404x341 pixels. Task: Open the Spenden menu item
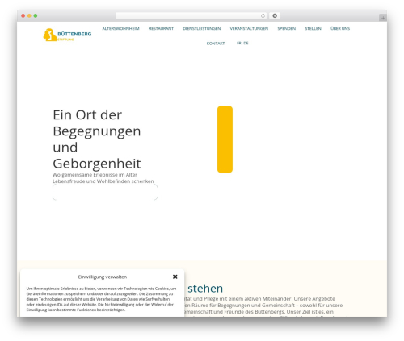287,28
